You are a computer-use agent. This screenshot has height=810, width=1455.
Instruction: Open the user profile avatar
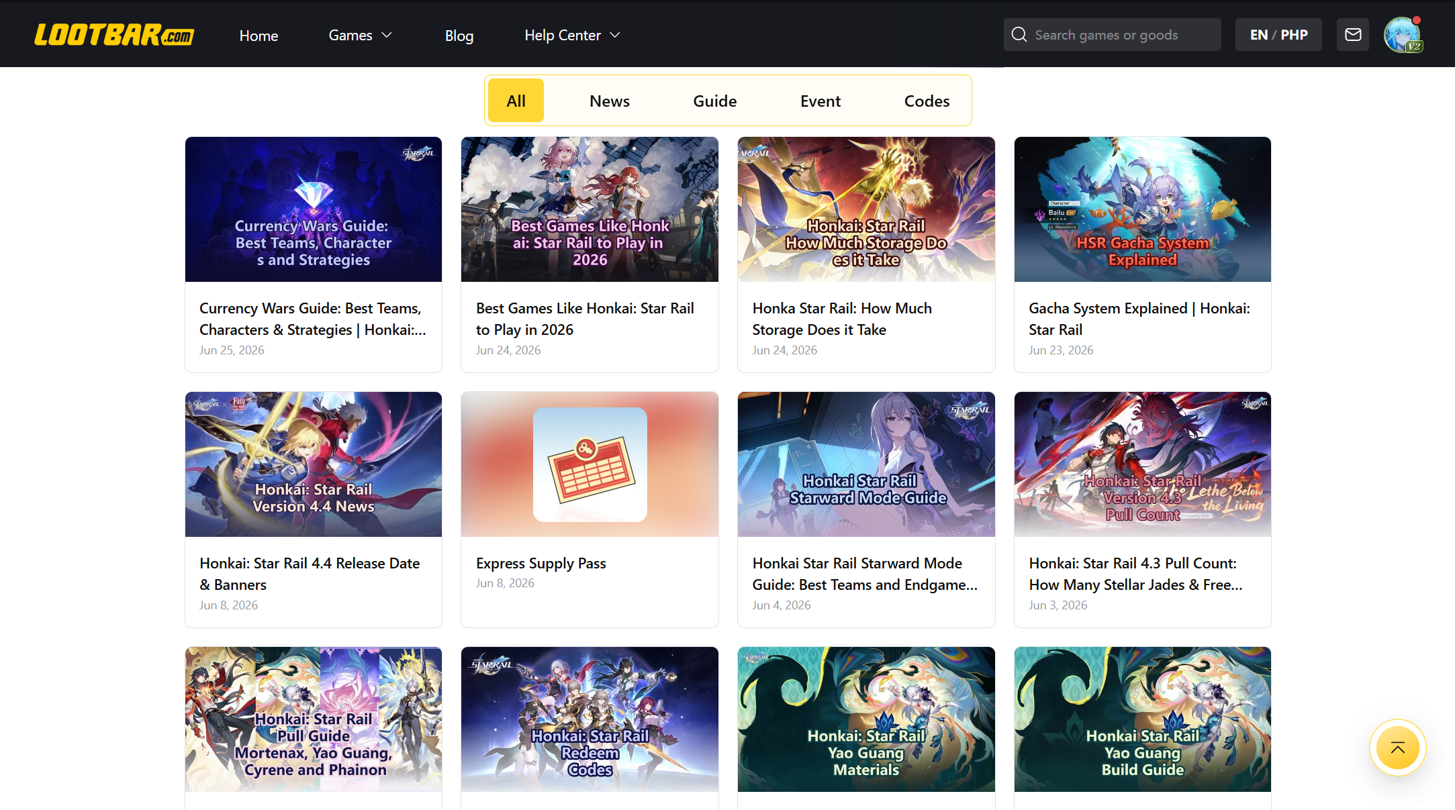(1402, 34)
